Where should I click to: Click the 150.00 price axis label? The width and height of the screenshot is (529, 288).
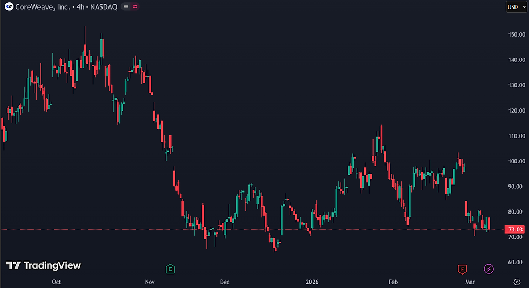(517, 35)
